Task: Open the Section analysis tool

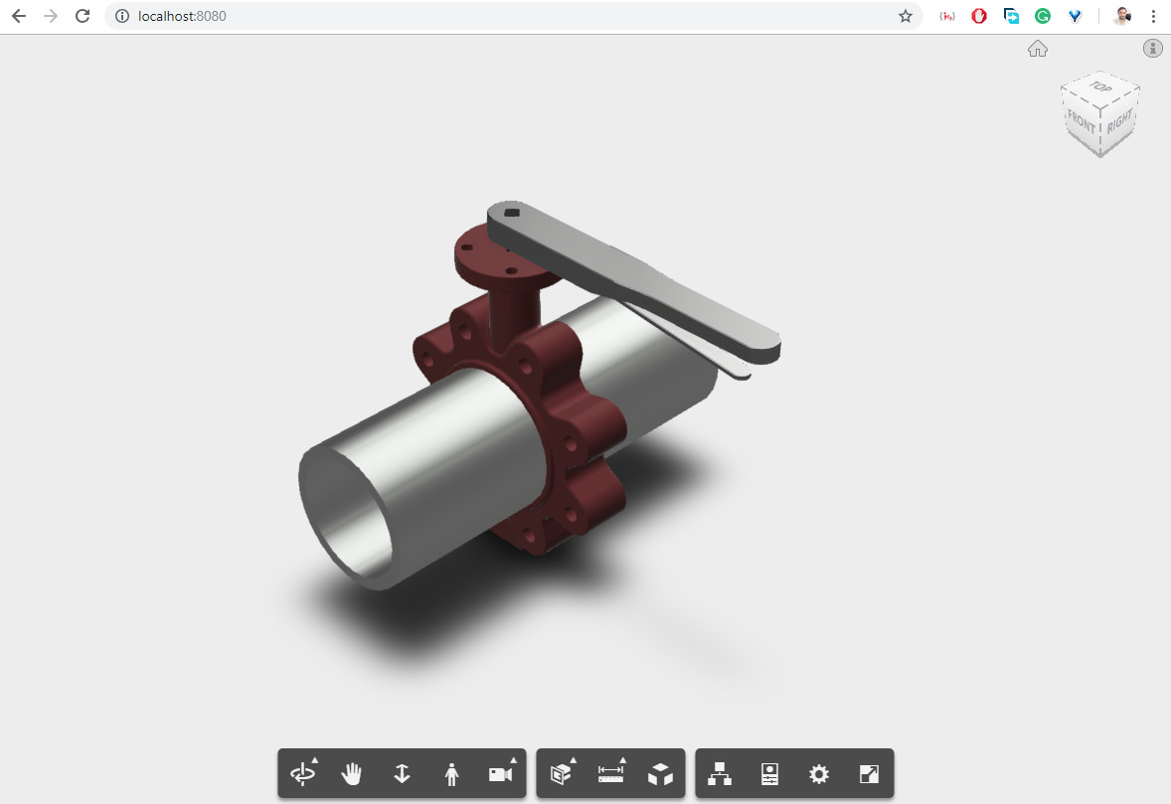Action: coord(562,774)
